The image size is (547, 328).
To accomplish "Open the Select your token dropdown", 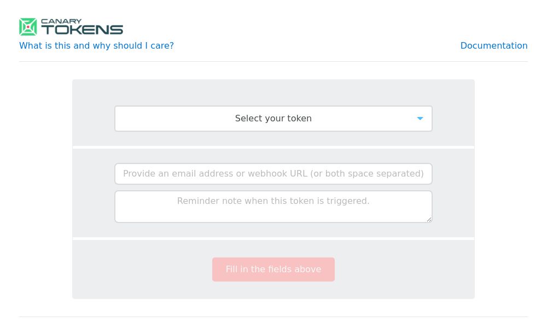I will pos(273,118).
